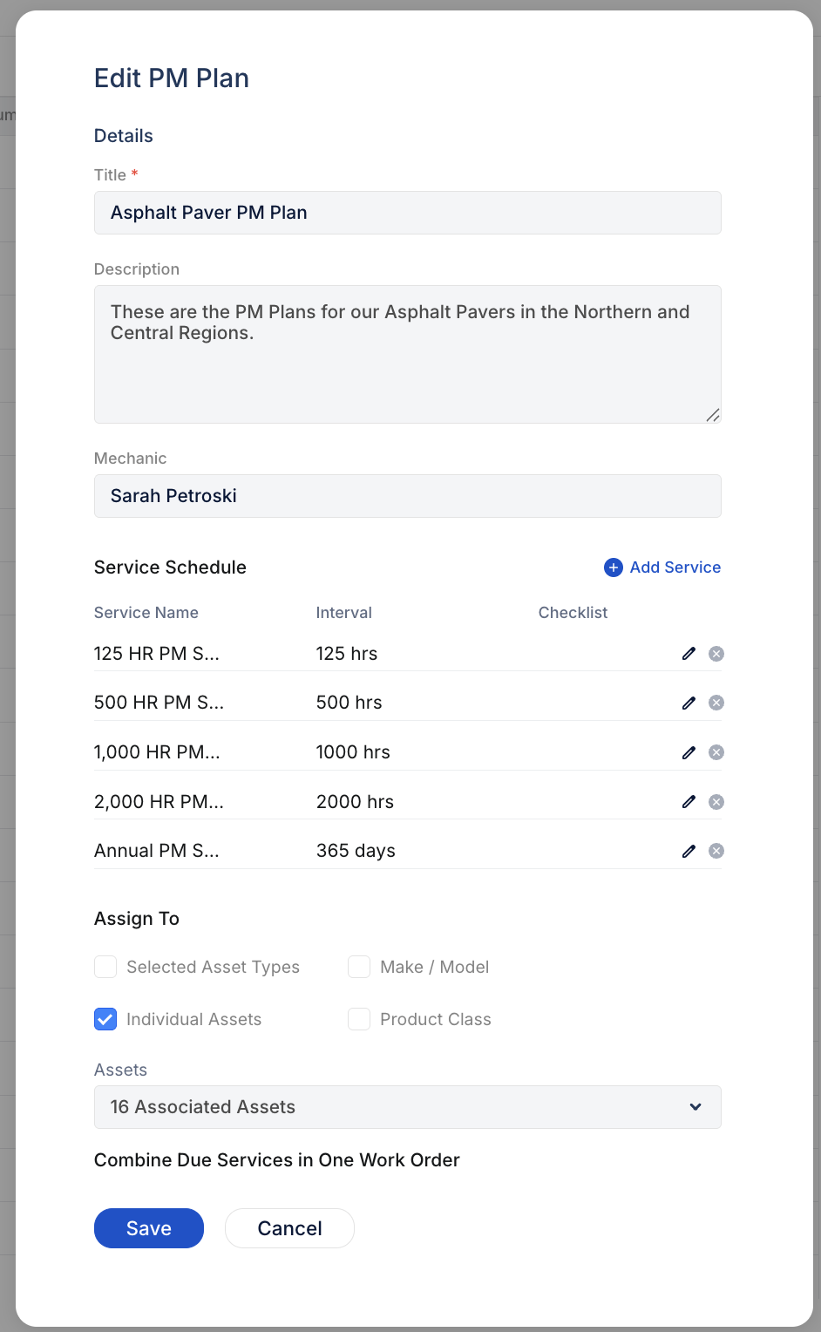The height and width of the screenshot is (1332, 821).
Task: Expand the 16 Associated Assets dropdown
Action: (695, 1107)
